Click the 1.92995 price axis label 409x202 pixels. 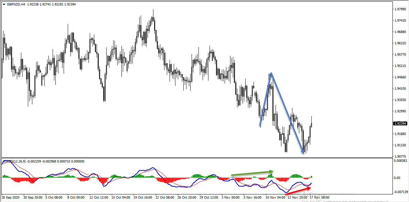[x=400, y=111]
